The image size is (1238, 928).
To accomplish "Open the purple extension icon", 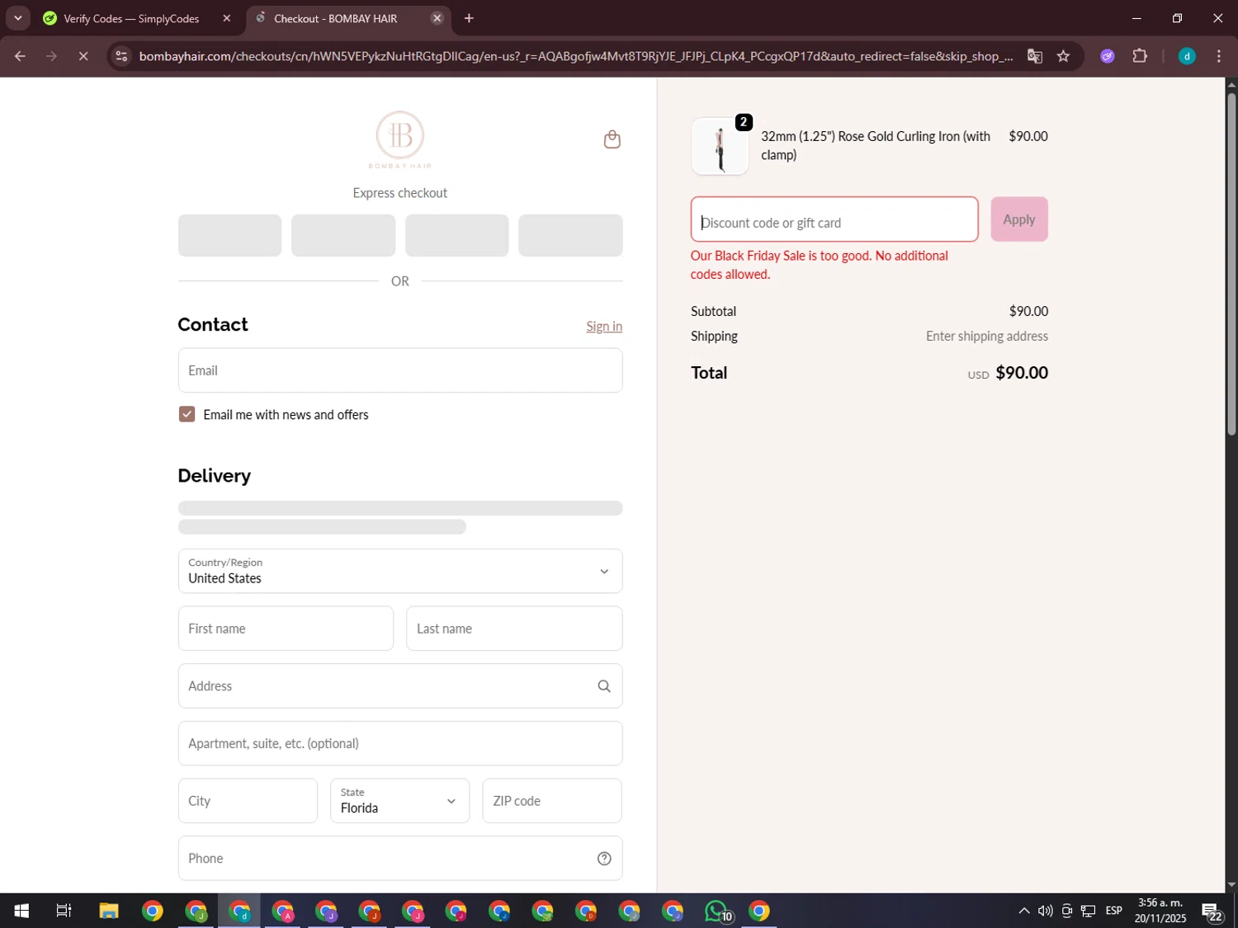I will click(1108, 56).
